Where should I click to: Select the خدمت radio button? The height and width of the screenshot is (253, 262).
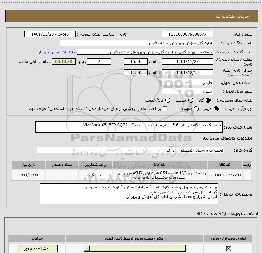(191, 100)
